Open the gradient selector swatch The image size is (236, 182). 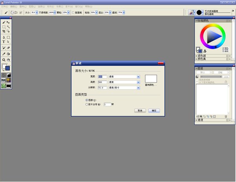(x=9, y=75)
